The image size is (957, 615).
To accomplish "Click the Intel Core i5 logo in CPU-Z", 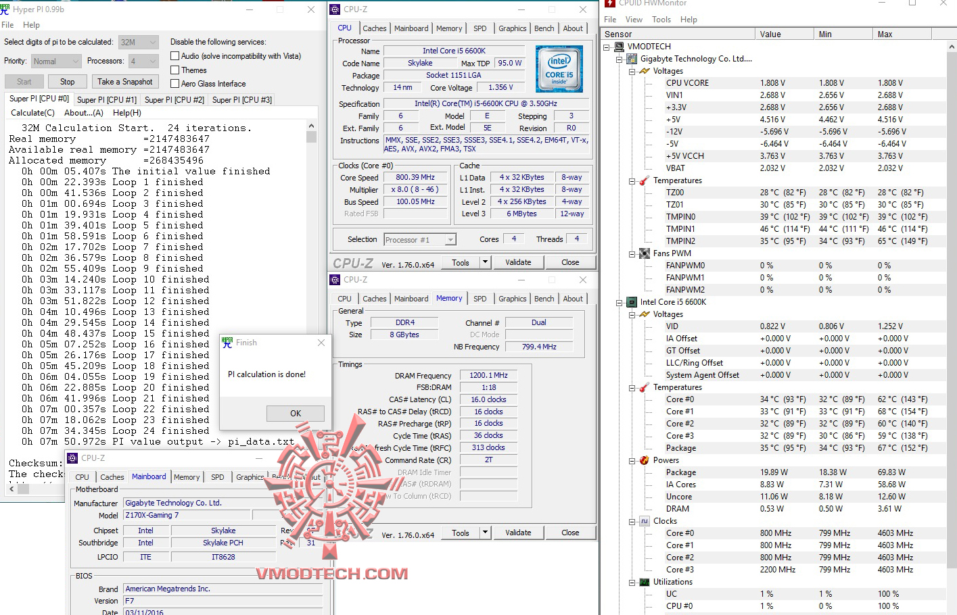I will coord(559,68).
